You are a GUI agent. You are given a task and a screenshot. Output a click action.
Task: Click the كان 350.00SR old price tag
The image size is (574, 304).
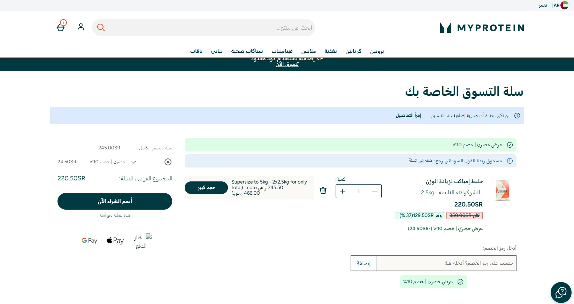click(465, 216)
